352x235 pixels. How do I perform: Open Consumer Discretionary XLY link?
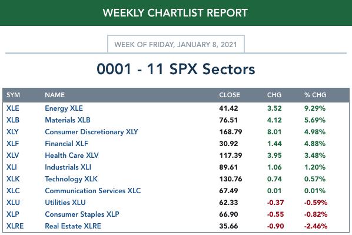[91, 132]
